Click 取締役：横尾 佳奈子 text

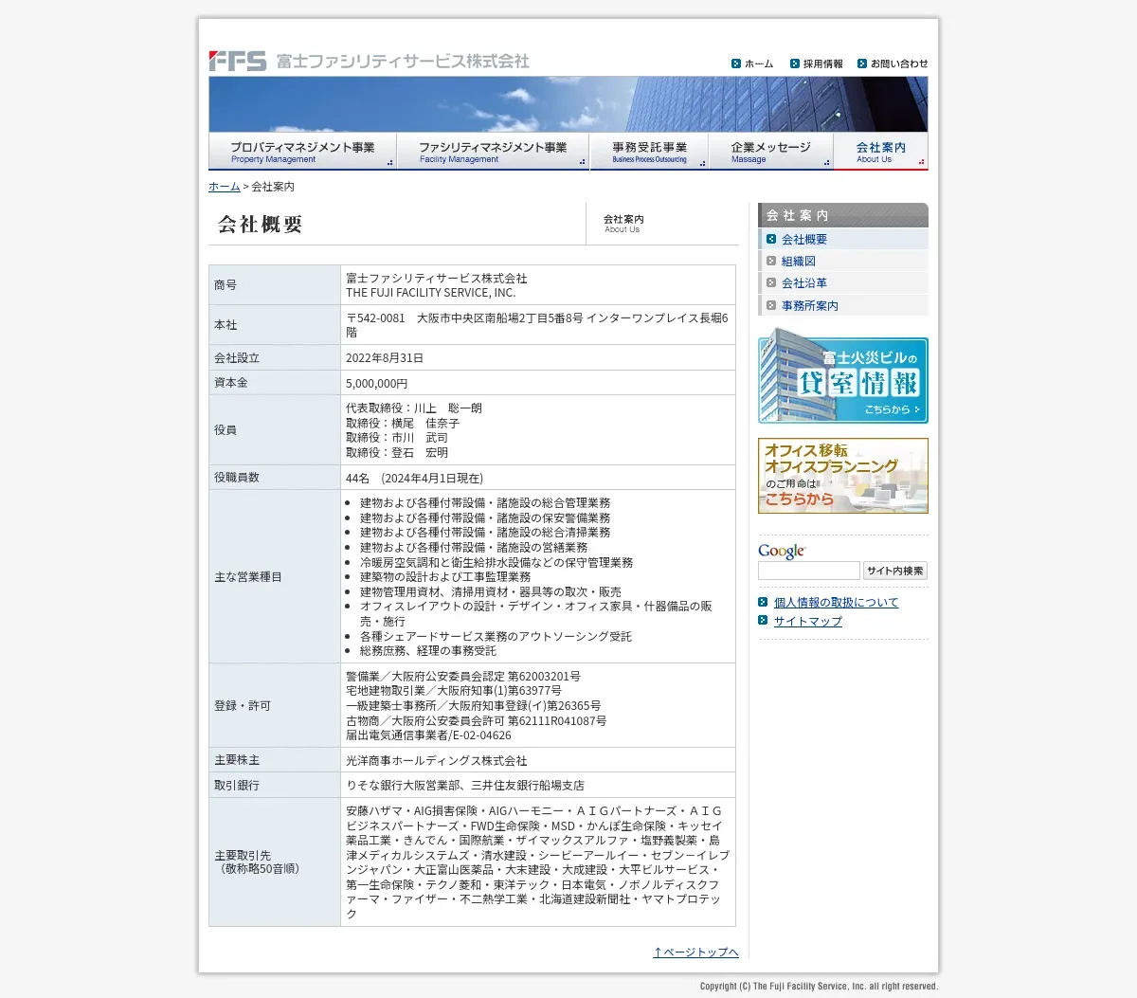403,424
